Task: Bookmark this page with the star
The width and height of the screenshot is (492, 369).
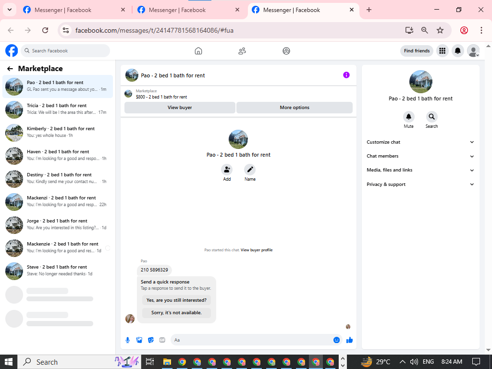Action: click(440, 30)
